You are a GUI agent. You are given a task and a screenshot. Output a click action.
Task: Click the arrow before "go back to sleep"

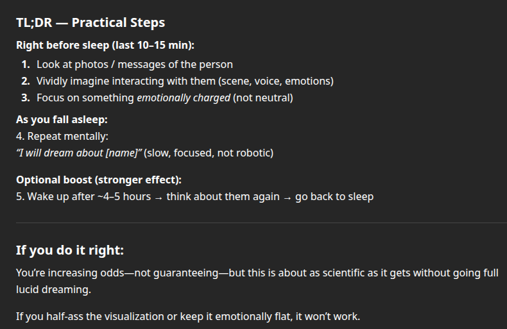click(x=288, y=197)
